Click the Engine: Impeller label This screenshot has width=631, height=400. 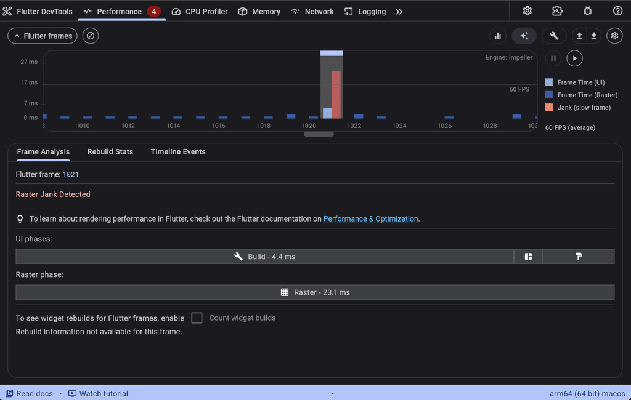click(x=508, y=57)
